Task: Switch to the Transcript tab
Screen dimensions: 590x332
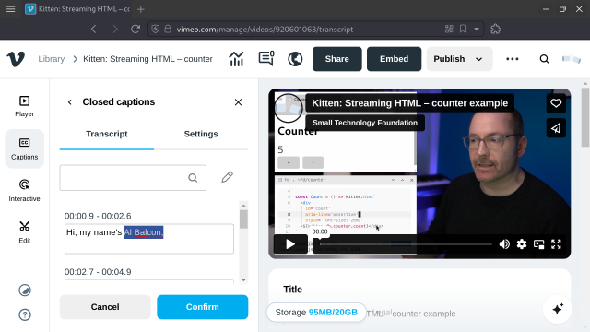Action: (107, 134)
